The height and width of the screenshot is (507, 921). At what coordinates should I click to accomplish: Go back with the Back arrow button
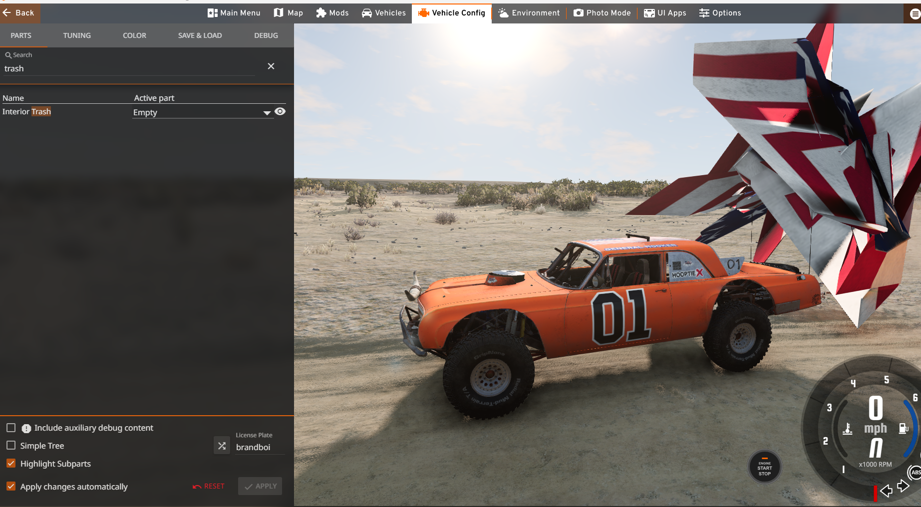19,13
